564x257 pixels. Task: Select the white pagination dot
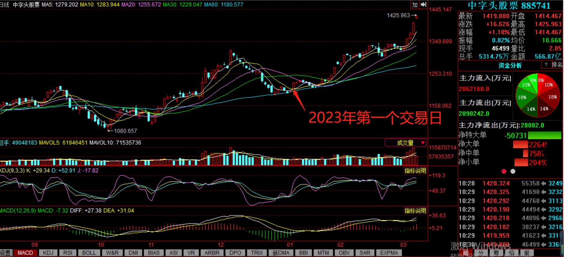click(513, 171)
